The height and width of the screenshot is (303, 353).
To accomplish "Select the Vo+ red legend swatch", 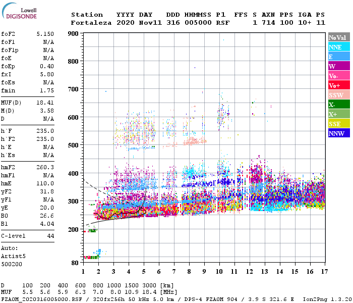I will (339, 85).
